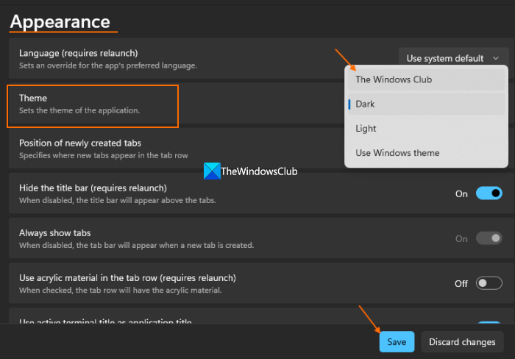Select Use Windows theme option

pyautogui.click(x=397, y=153)
